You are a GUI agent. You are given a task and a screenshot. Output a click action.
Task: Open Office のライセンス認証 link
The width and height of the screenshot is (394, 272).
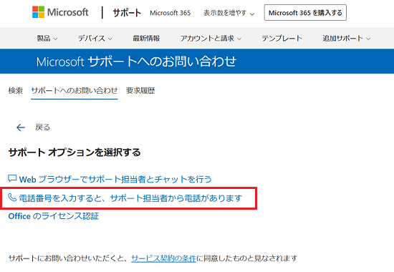pos(54,216)
